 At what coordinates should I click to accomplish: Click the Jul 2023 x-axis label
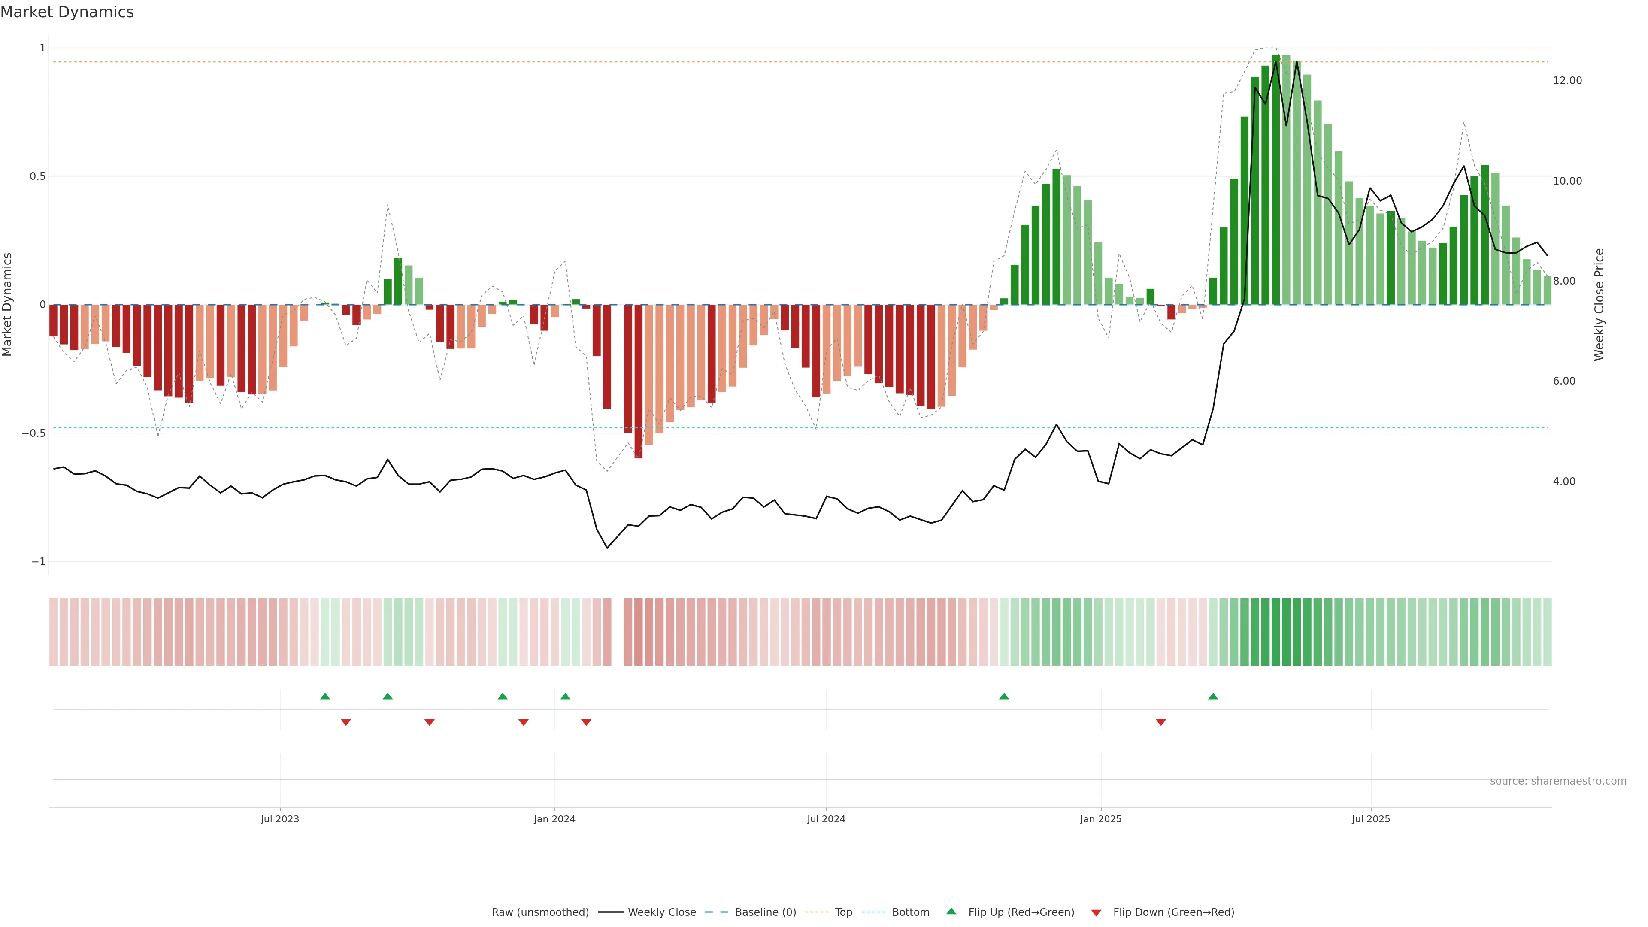click(x=279, y=819)
